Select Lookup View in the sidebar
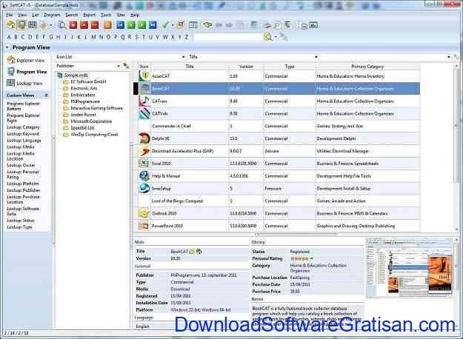The image size is (463, 339). pyautogui.click(x=24, y=84)
